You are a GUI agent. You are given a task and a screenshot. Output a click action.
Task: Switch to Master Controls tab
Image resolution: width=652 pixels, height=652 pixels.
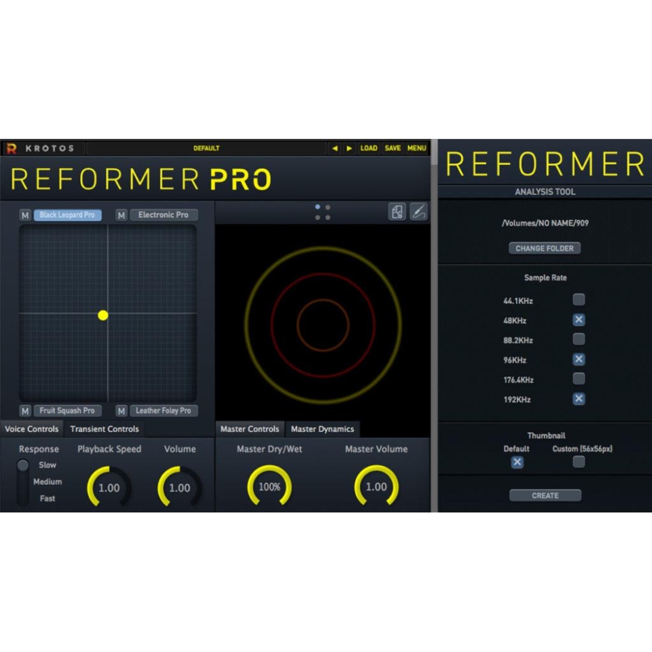pyautogui.click(x=250, y=429)
